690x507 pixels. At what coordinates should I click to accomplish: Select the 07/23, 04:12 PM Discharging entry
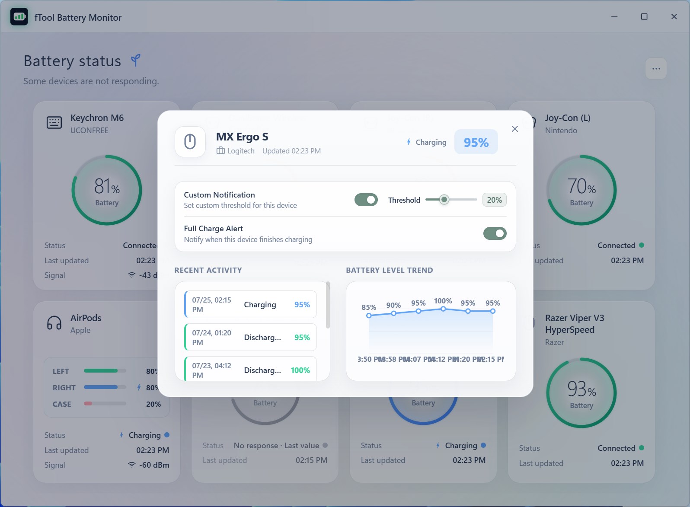pyautogui.click(x=251, y=369)
